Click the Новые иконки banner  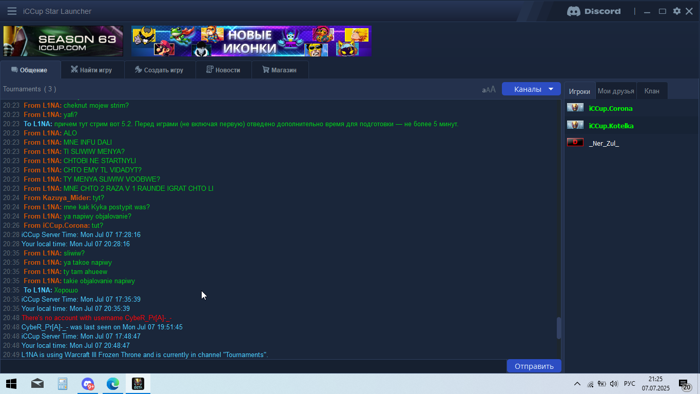251,41
